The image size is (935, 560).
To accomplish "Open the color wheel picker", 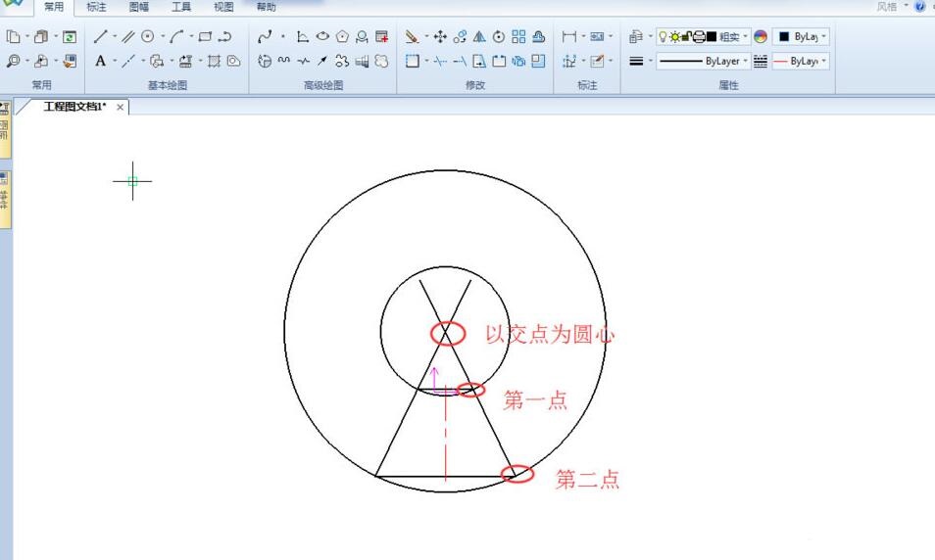I will pos(761,36).
